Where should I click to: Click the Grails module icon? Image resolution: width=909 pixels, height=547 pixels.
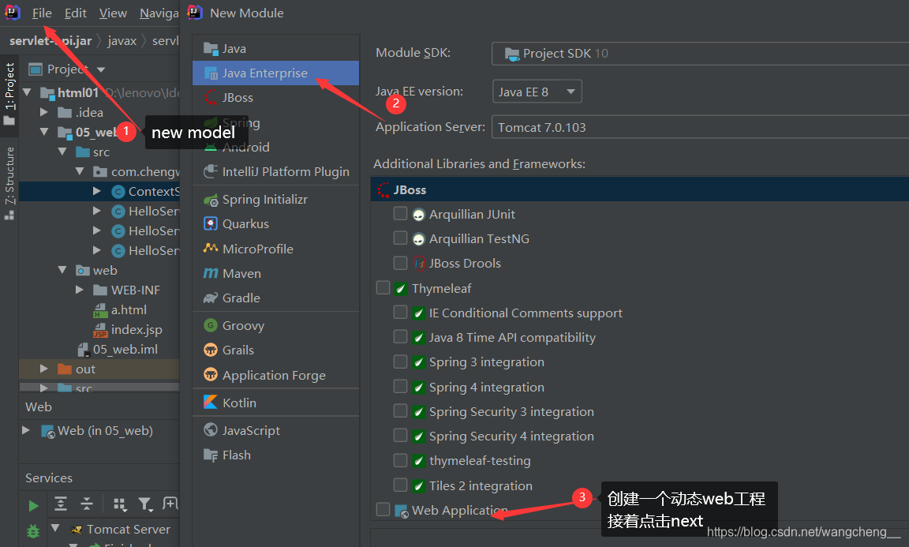tap(211, 350)
